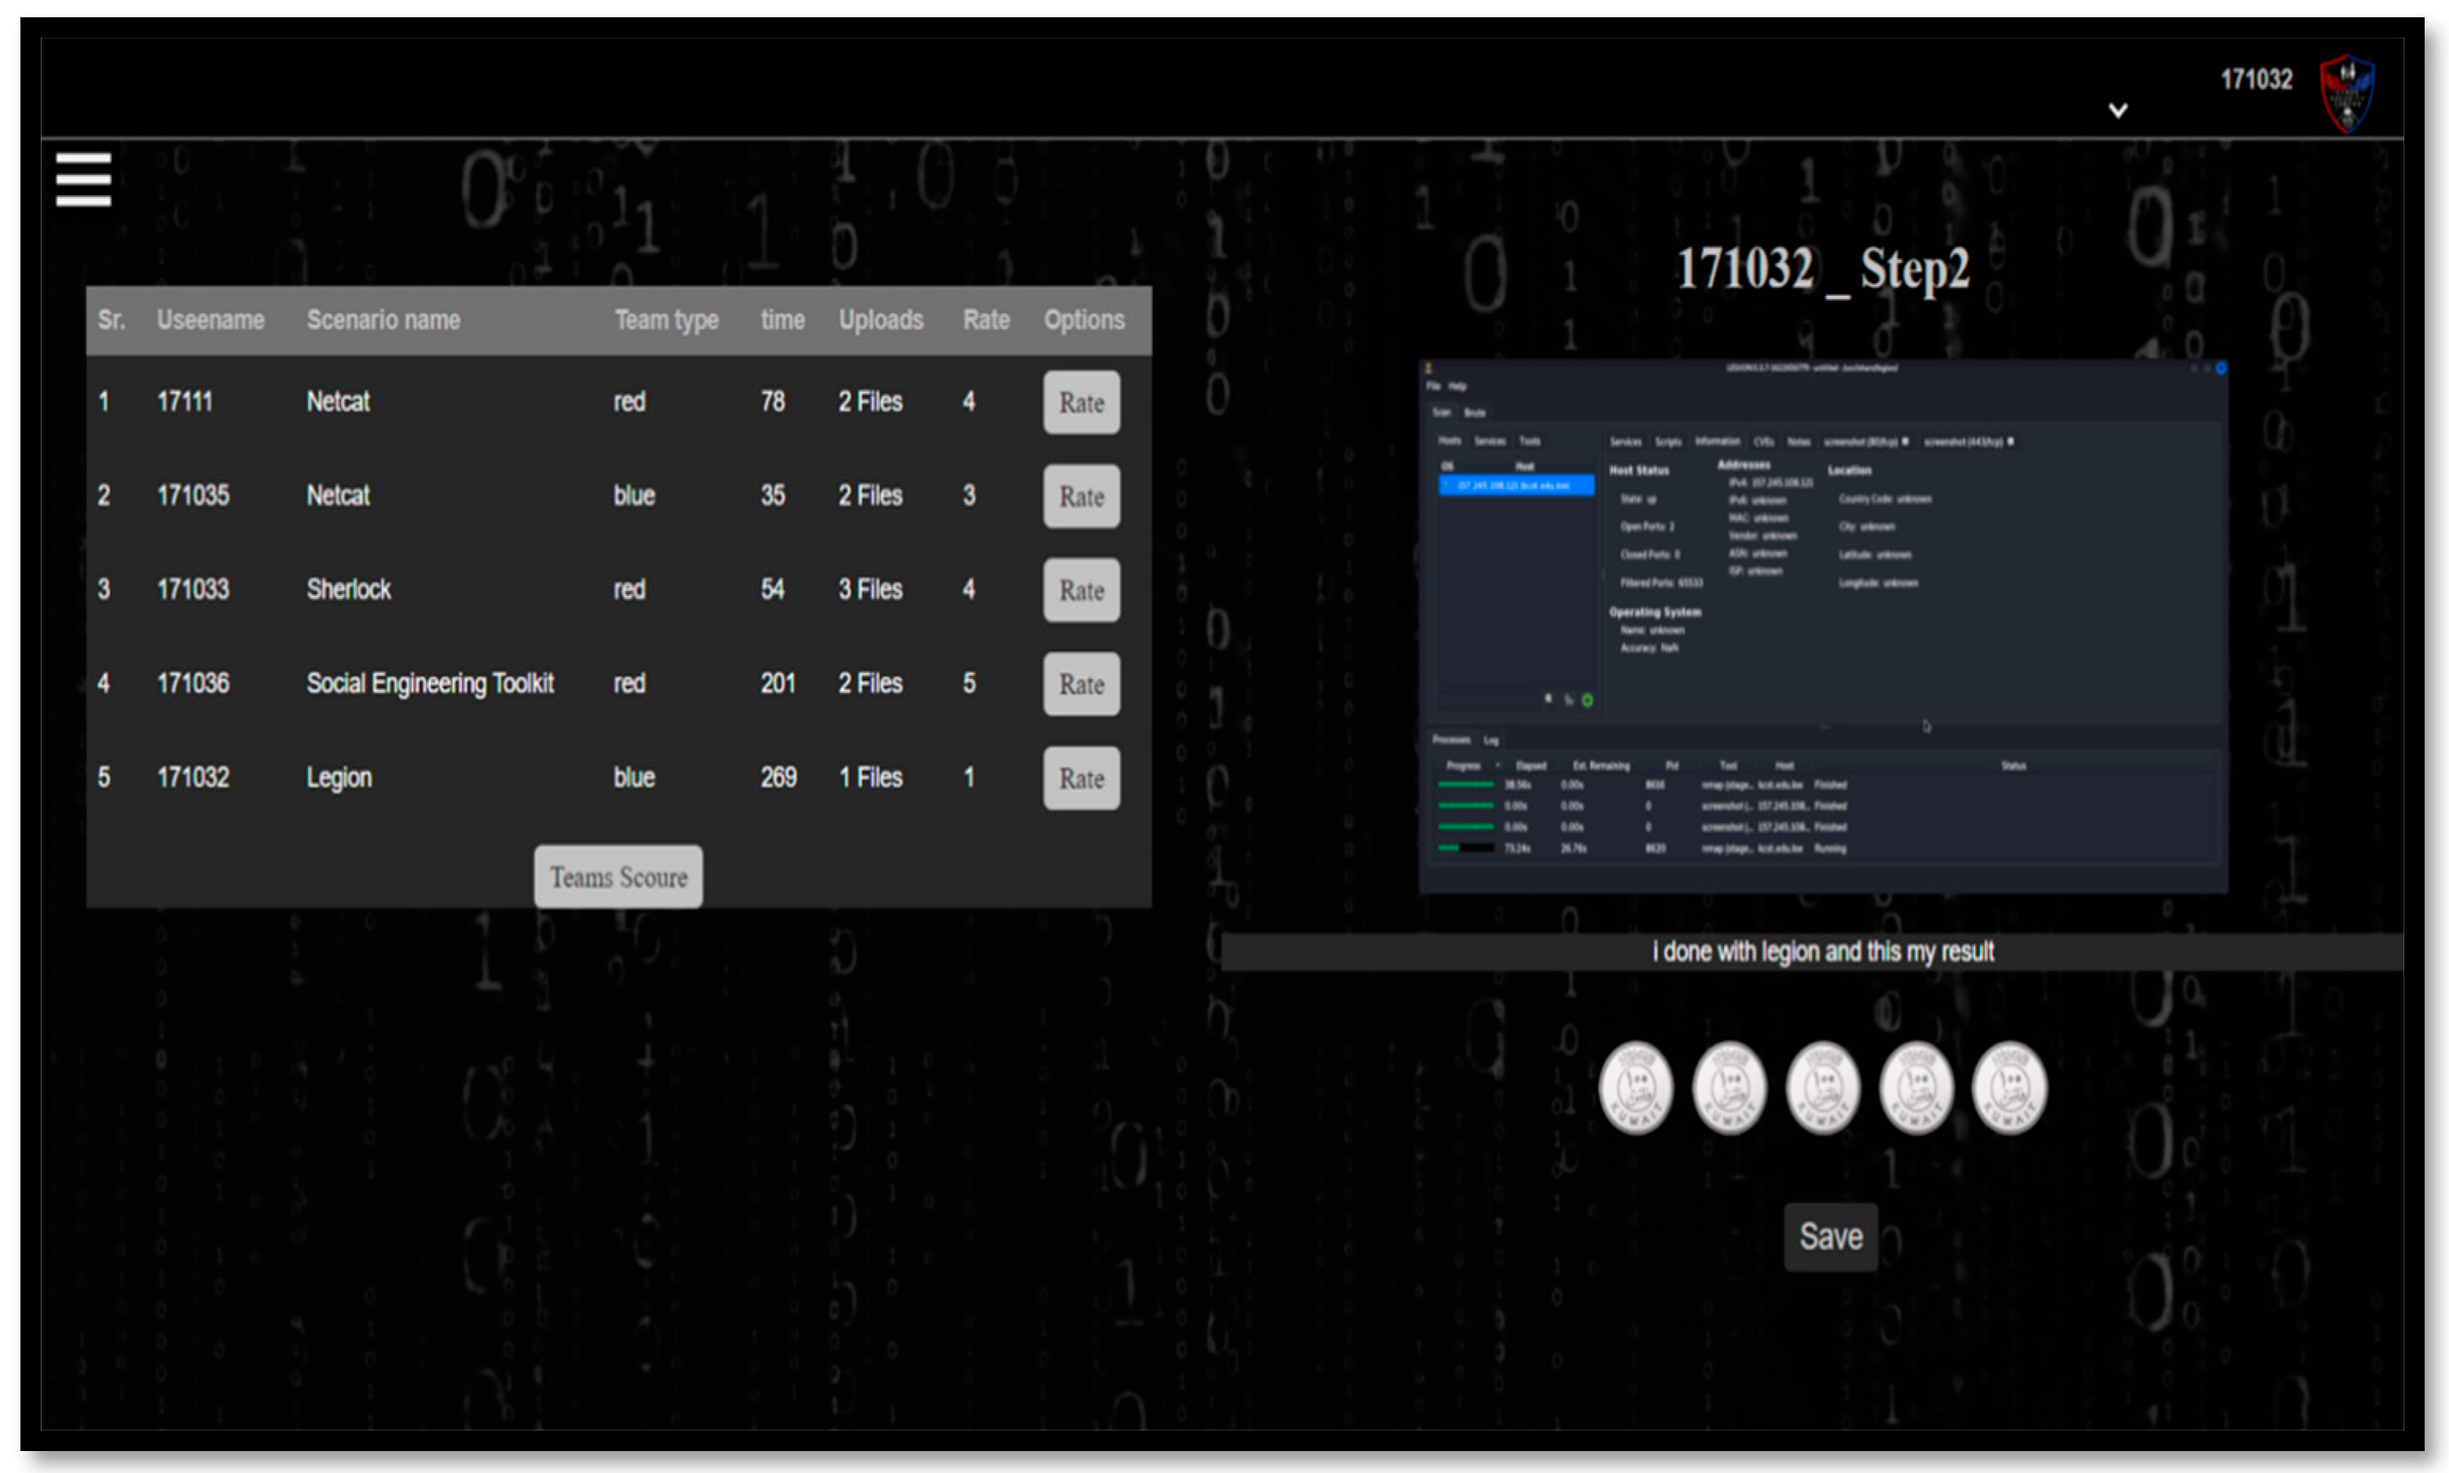Open the Teams Scoure button
Viewport: 2449px width, 1473px height.
[618, 877]
